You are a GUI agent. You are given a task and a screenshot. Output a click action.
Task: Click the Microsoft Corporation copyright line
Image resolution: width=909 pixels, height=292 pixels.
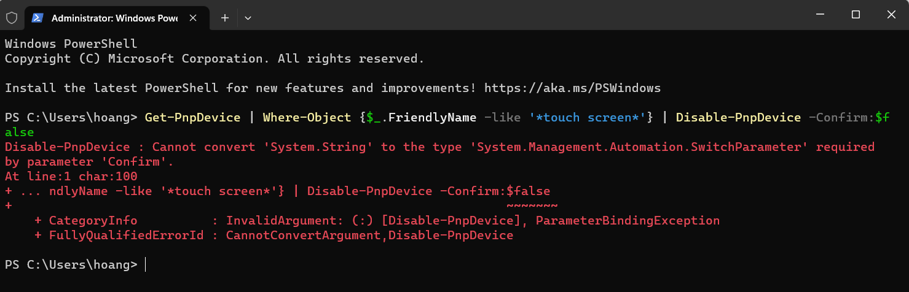(x=214, y=59)
